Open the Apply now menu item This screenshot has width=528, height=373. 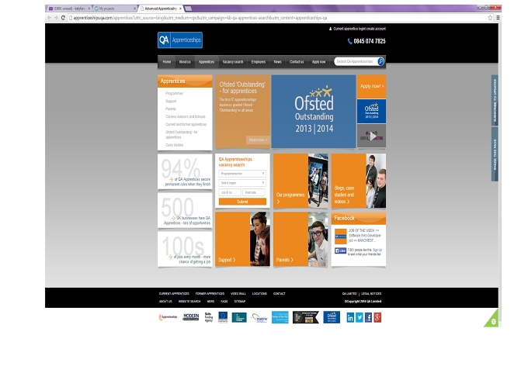click(x=318, y=62)
